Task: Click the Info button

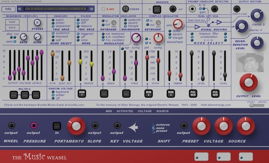Action: [x=8, y=9]
